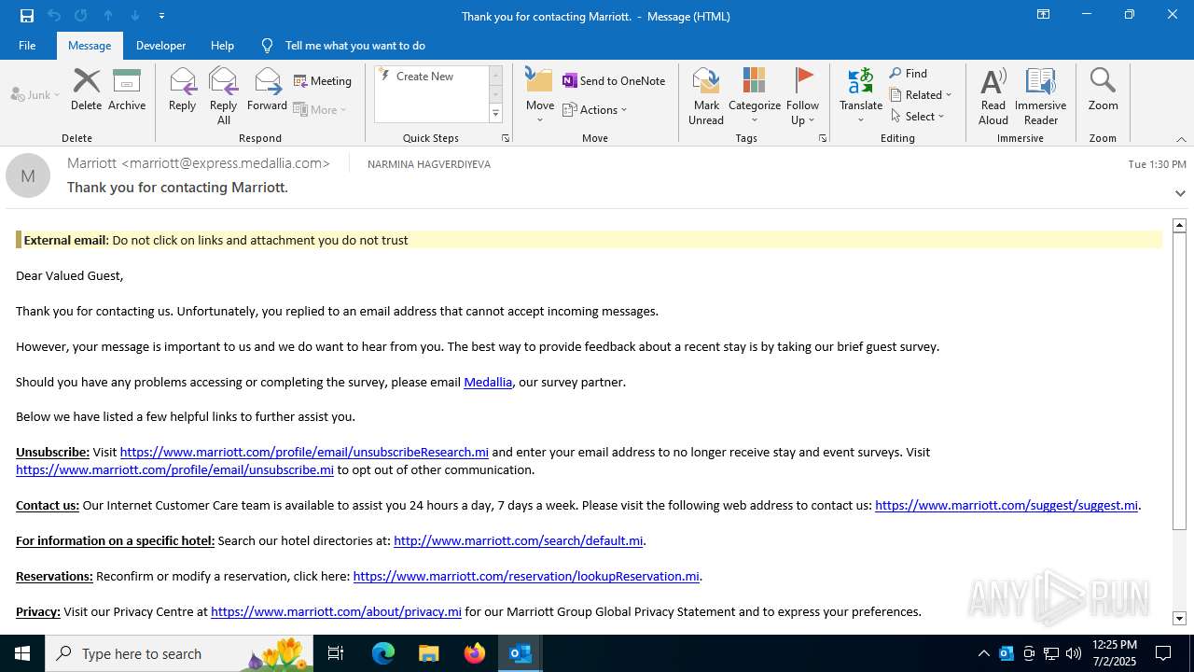Forward this message
The height and width of the screenshot is (672, 1194).
pyautogui.click(x=267, y=90)
